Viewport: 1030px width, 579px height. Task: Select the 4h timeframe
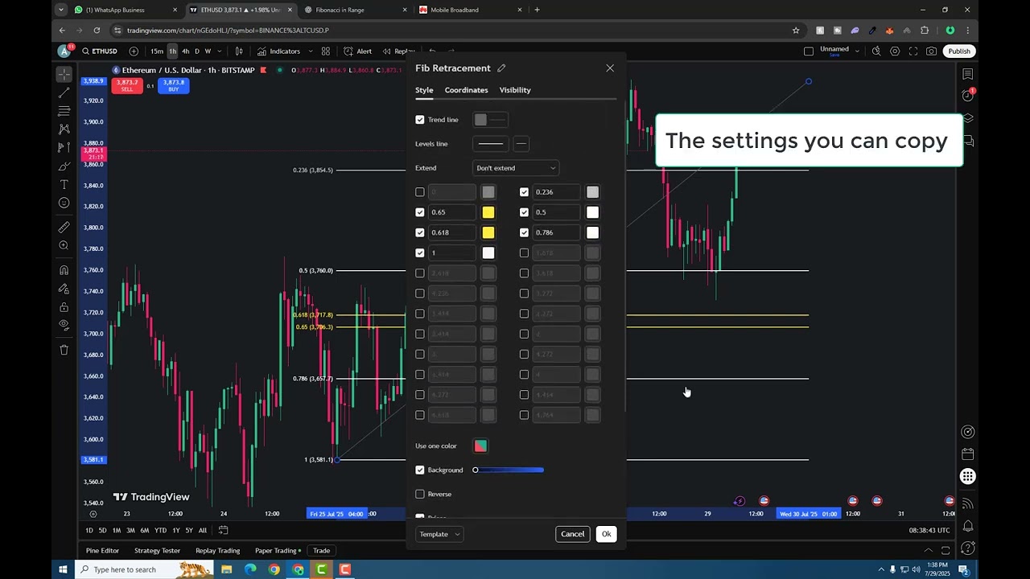click(x=185, y=51)
